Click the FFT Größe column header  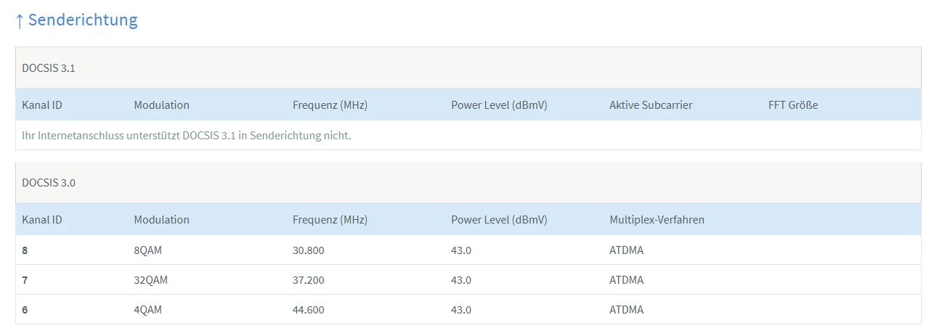(793, 105)
